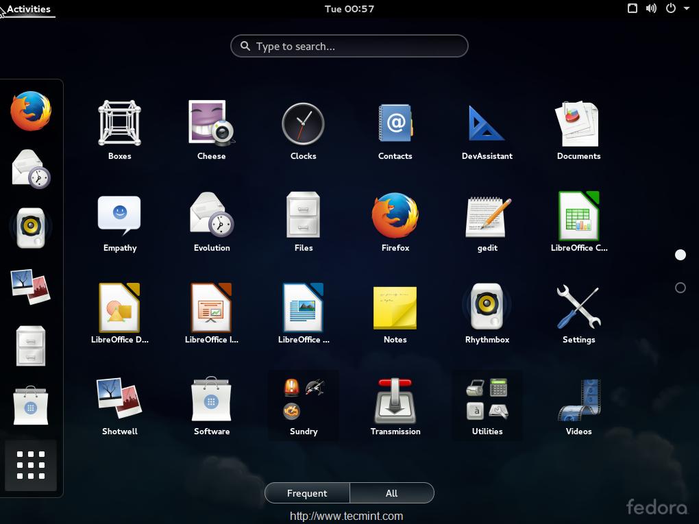Focus the Type to search field

[x=349, y=47]
